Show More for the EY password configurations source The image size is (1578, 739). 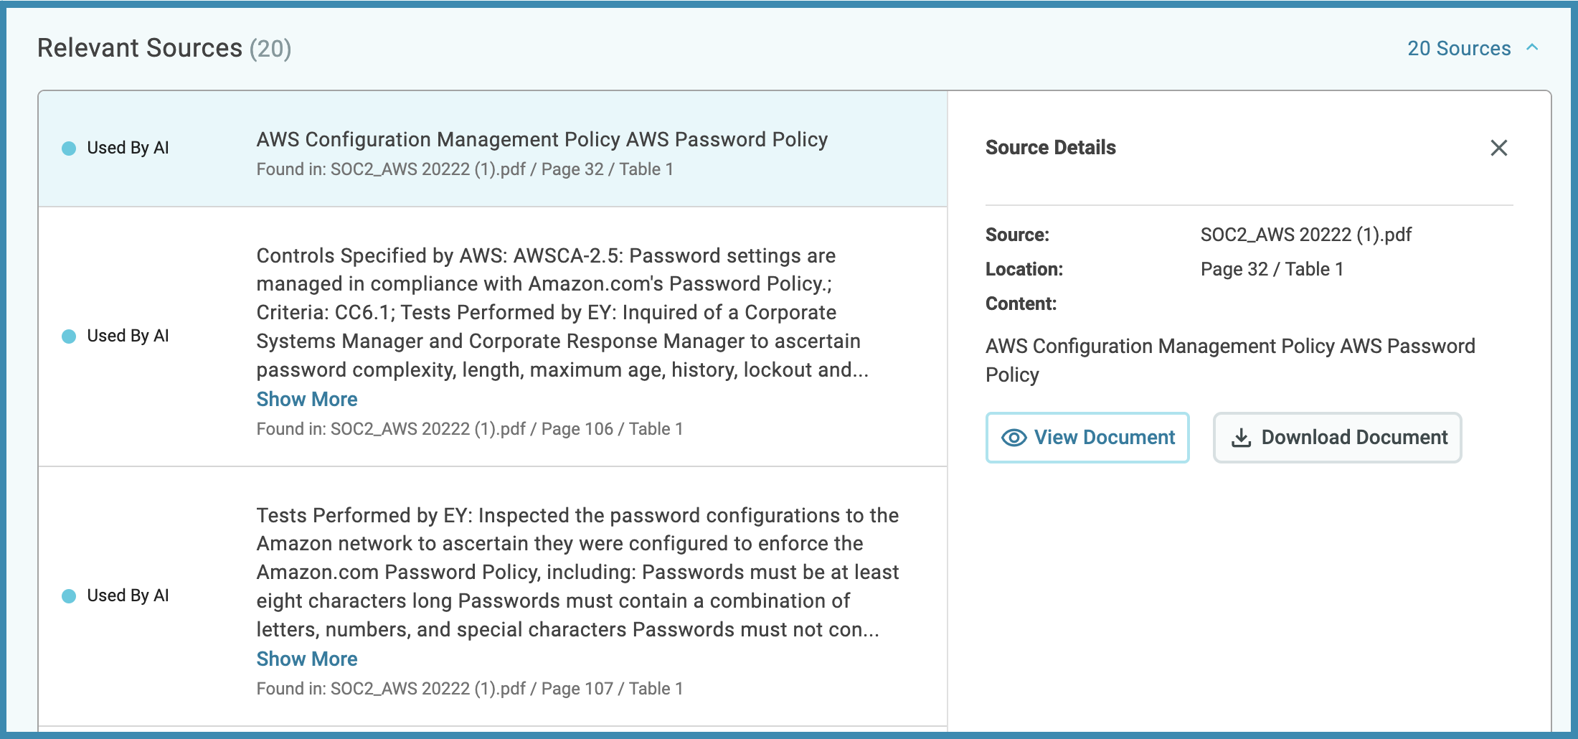(x=307, y=659)
